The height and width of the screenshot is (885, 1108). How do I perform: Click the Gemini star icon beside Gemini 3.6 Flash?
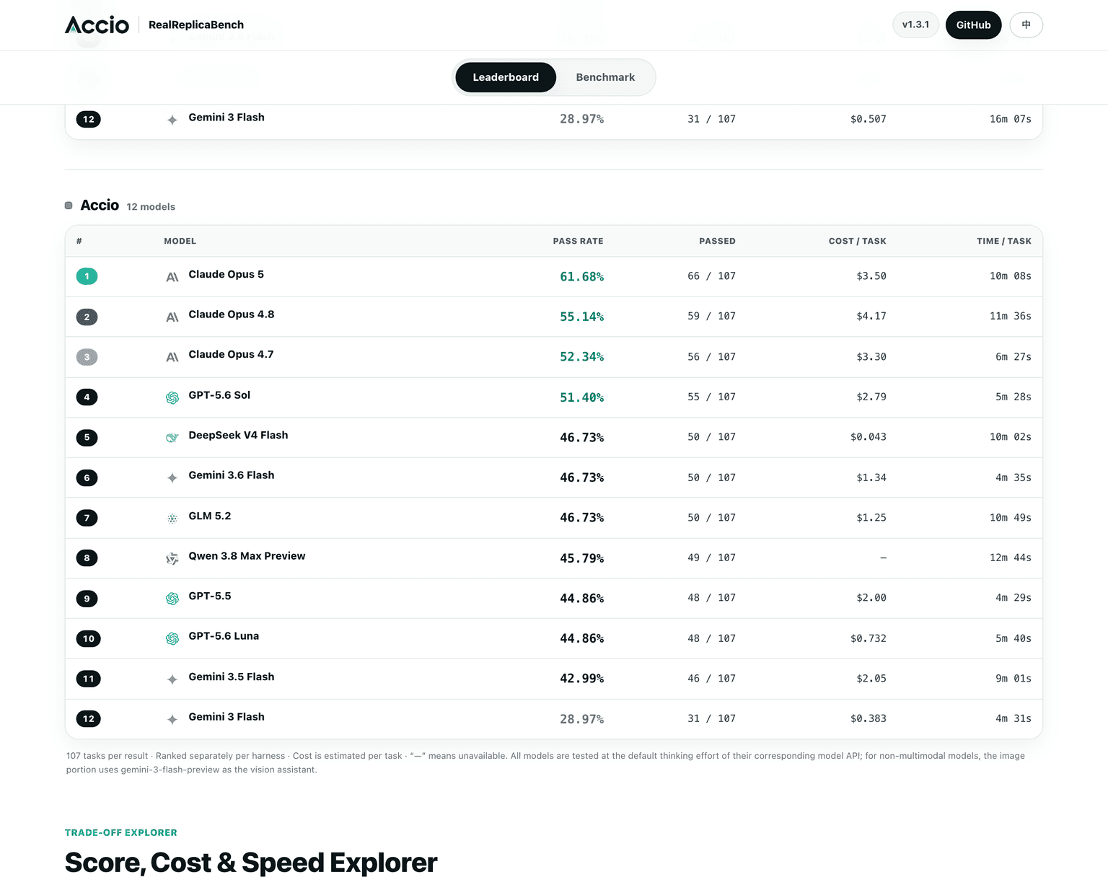(x=172, y=477)
